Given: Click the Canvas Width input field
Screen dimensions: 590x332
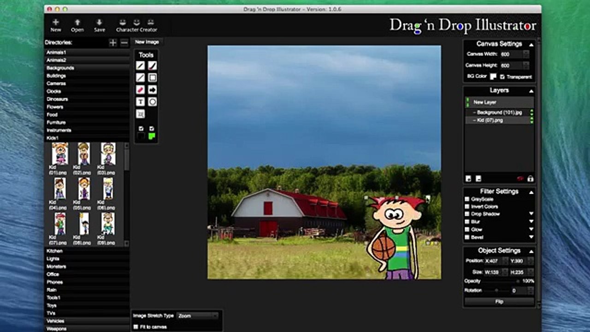Looking at the screenshot, I should (514, 54).
